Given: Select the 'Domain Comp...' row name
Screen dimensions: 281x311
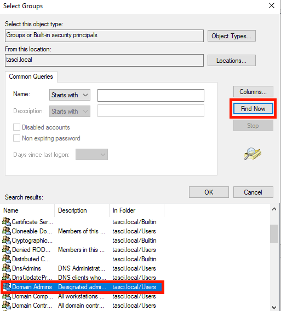Looking at the screenshot, I should (32, 296).
